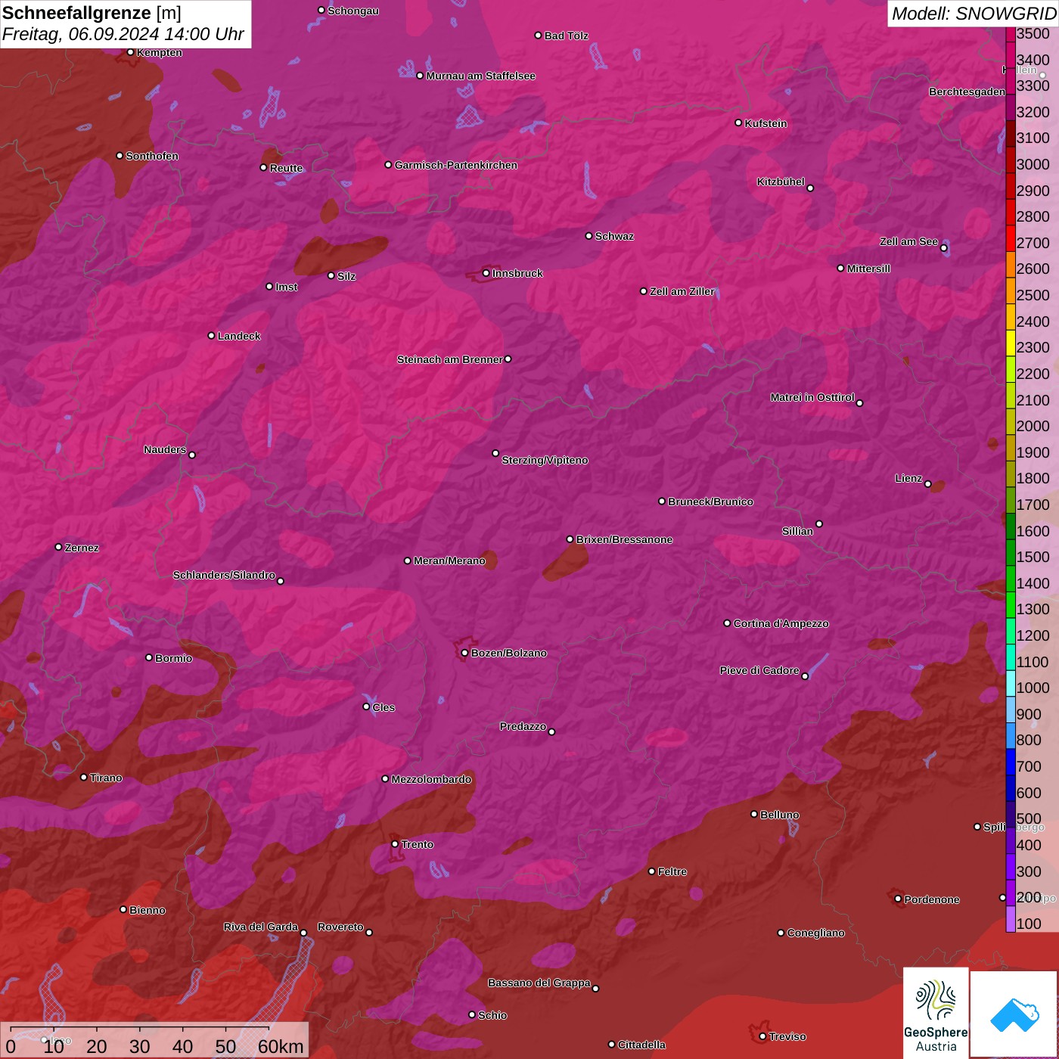
Task: Click the Sonthofen label
Action: tap(152, 156)
